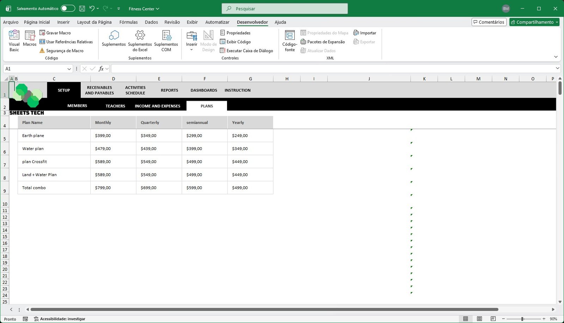Viewport: 564px width, 323px height.
Task: Click the zoom slider handle
Action: pyautogui.click(x=522, y=319)
